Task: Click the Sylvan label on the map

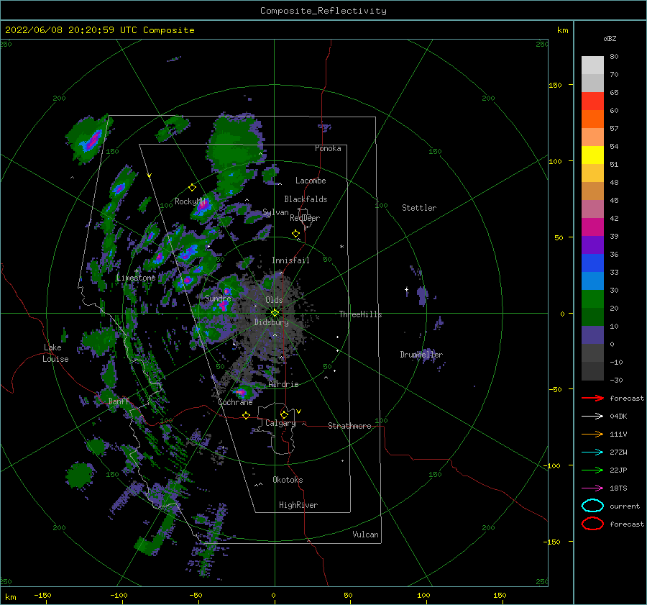Action: 275,212
